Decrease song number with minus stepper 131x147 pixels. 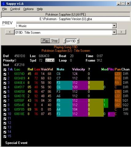click(x=64, y=41)
